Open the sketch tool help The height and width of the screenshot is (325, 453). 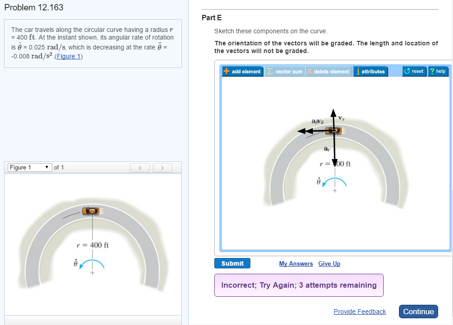[438, 71]
